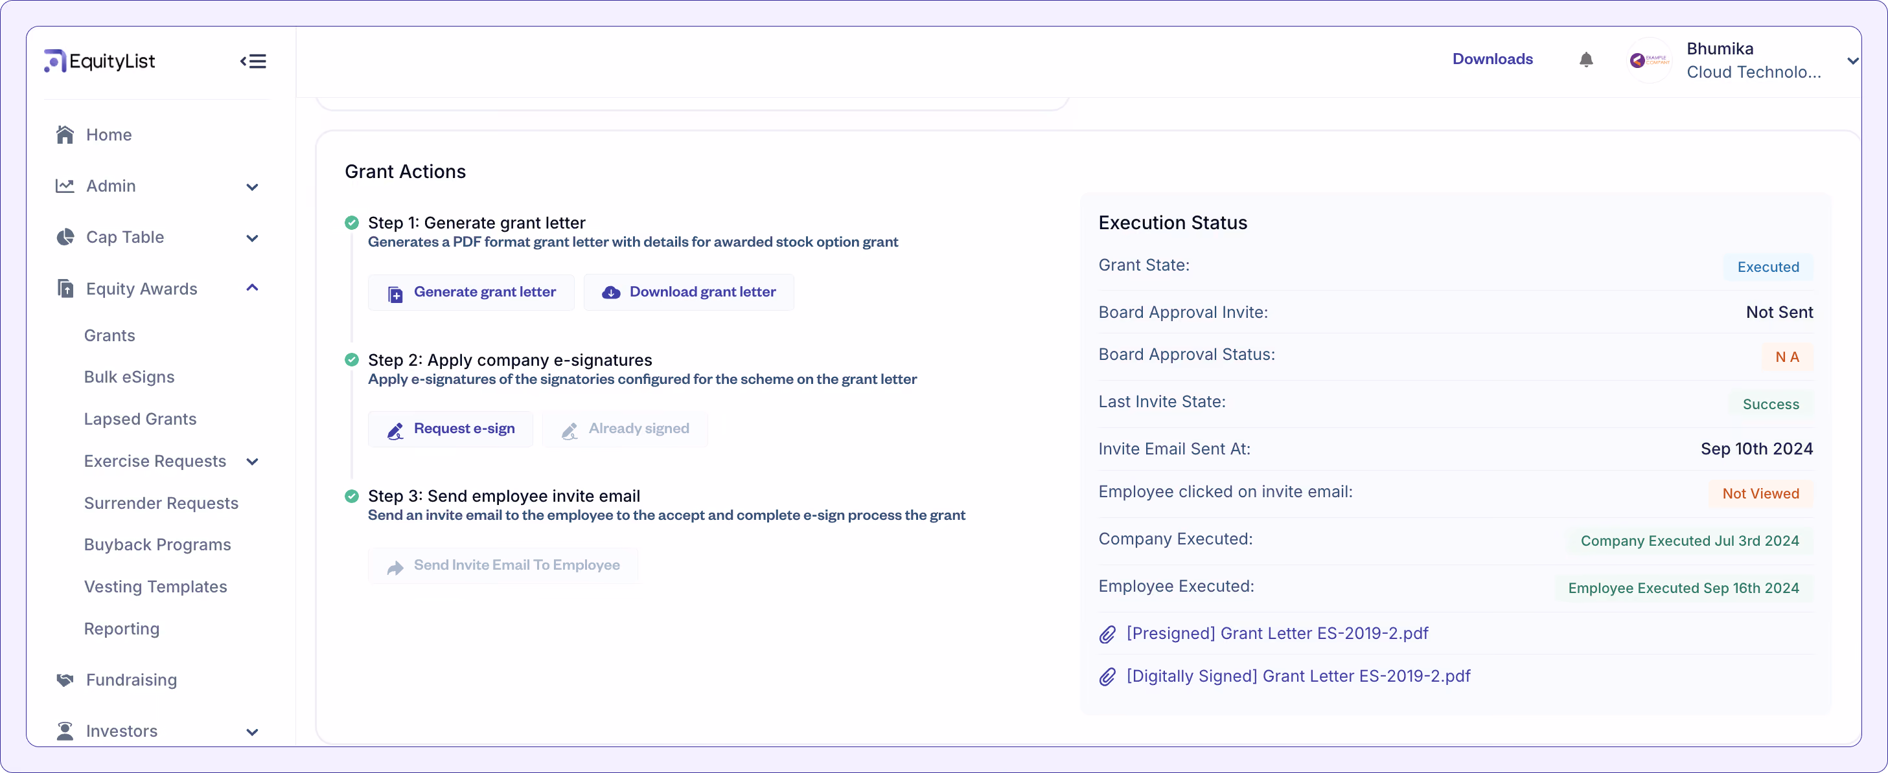Open Surrender Requests

tap(161, 503)
